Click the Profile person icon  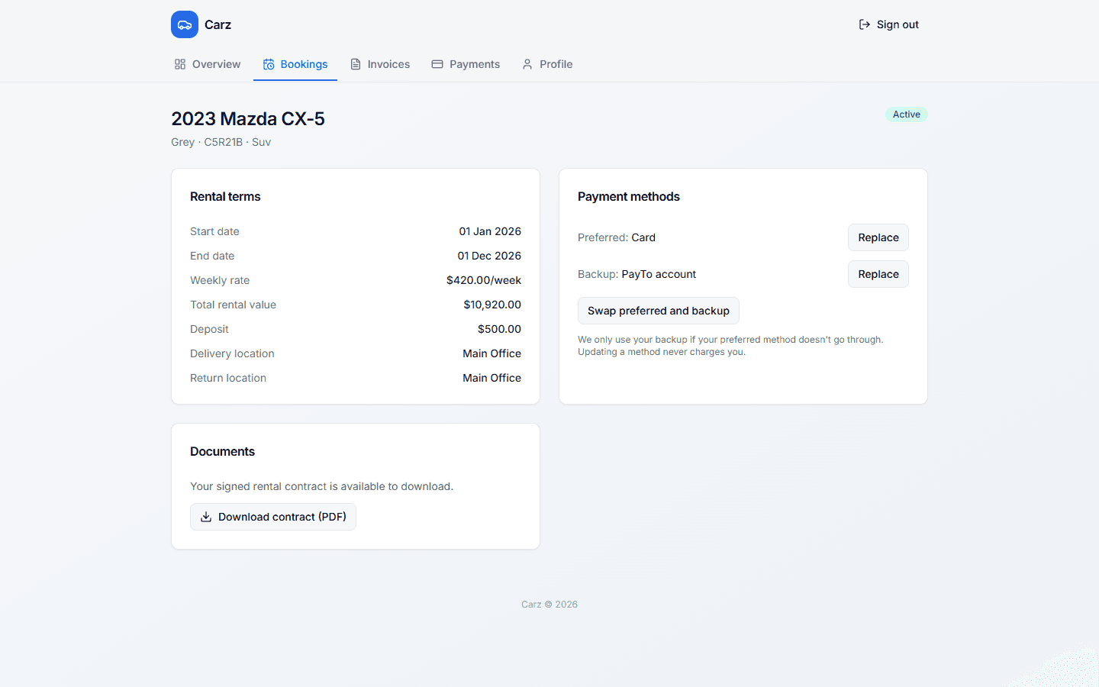click(x=527, y=64)
